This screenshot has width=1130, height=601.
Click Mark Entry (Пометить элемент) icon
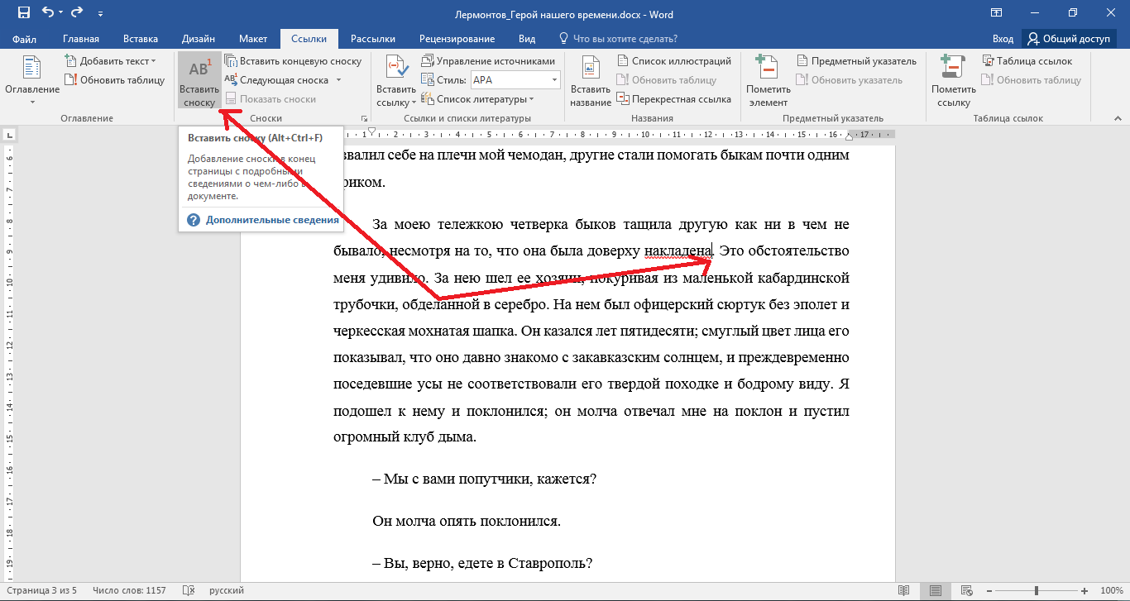[x=768, y=81]
